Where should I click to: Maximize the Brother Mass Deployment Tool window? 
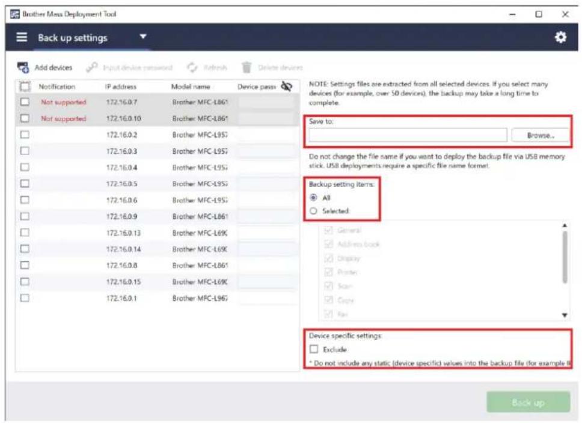pos(539,14)
